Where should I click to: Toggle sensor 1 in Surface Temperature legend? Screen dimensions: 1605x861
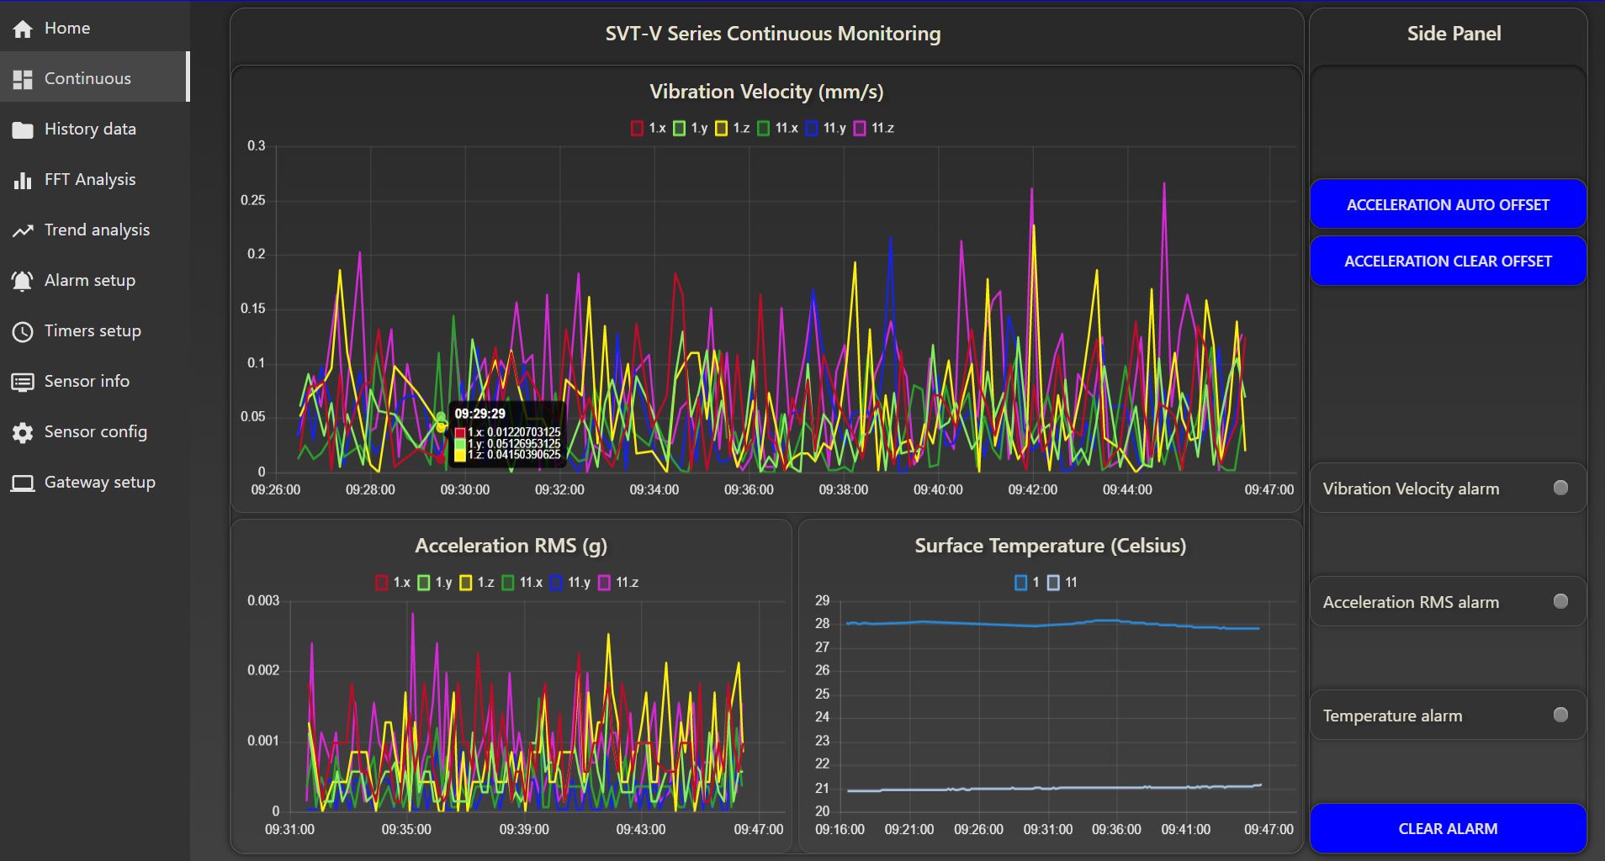1027,582
